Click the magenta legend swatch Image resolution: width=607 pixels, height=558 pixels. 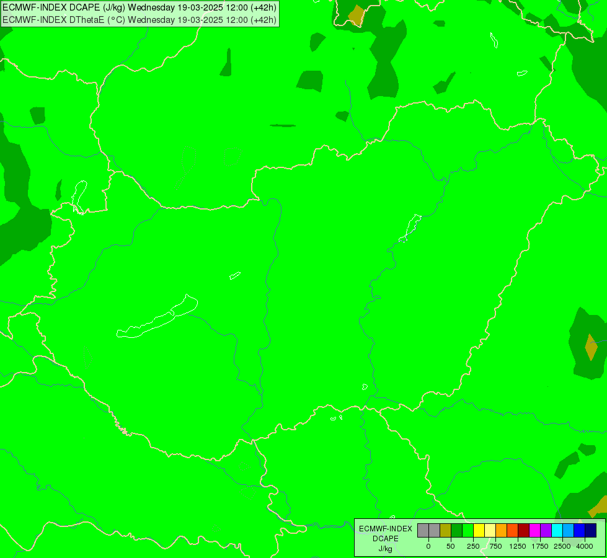coord(535,531)
